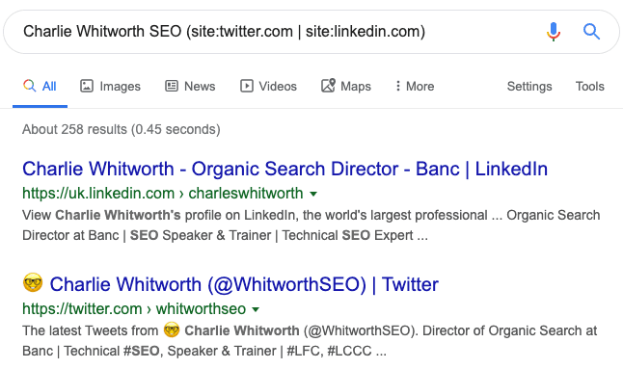The width and height of the screenshot is (623, 369).
Task: Click the Images tab picture icon
Action: pos(87,86)
